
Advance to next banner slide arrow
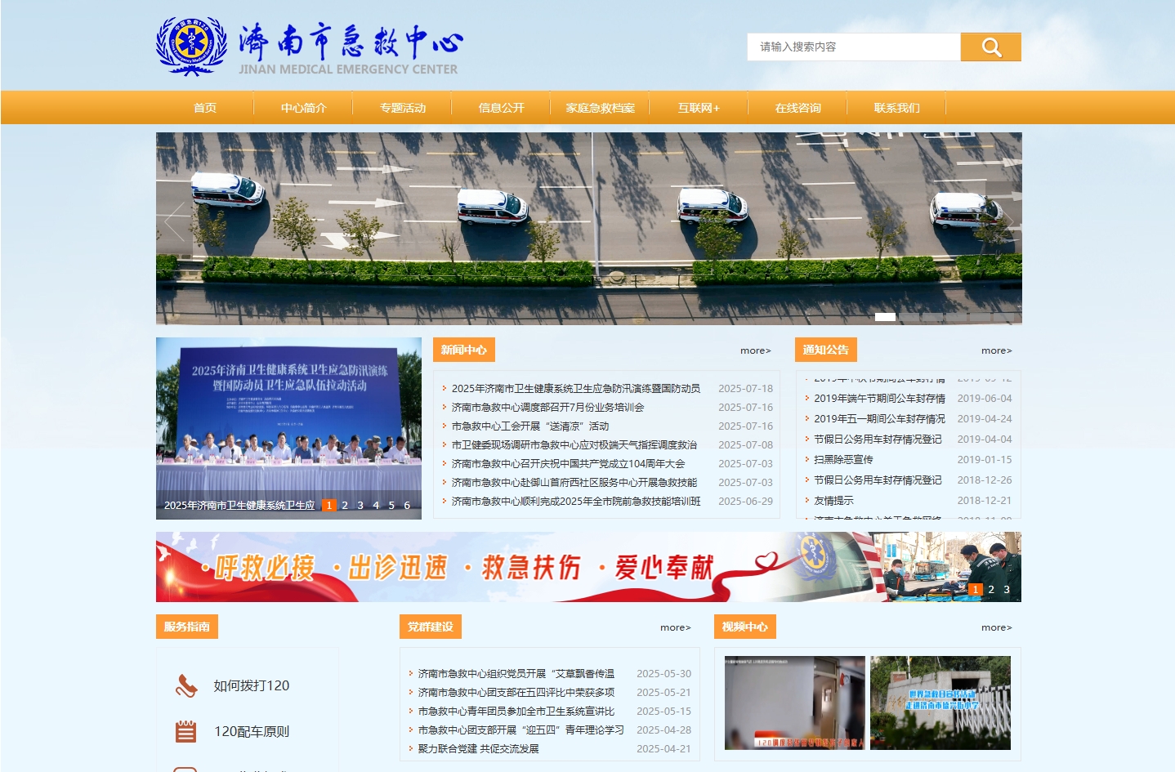[x=1003, y=222]
